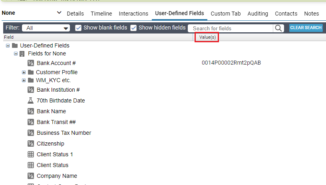Click the Field column header
Viewport: 326px width, 185px height.
click(9, 37)
